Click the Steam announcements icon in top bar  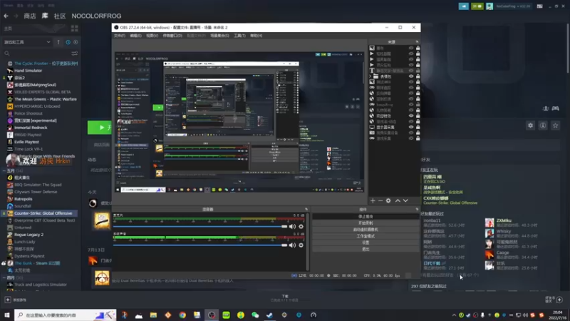464,6
